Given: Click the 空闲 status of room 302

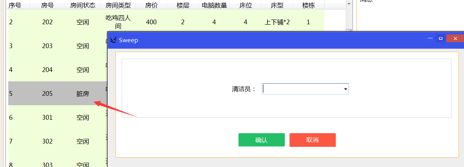Looking at the screenshot, I should tap(83, 141).
